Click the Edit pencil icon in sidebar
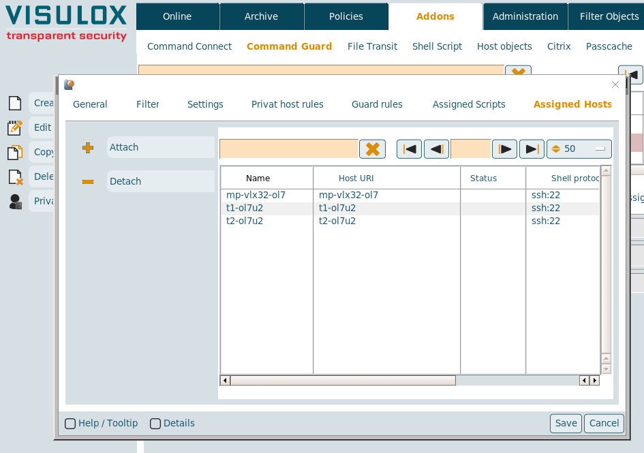The width and height of the screenshot is (644, 453). coord(15,127)
